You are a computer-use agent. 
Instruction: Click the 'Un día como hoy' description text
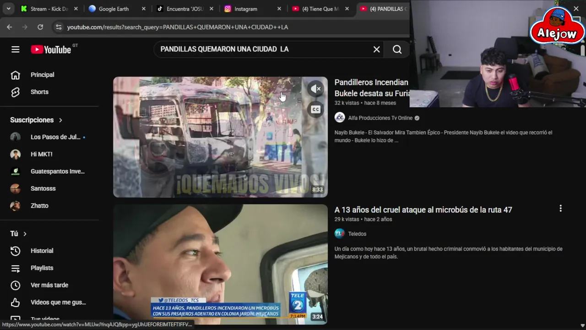coord(448,253)
